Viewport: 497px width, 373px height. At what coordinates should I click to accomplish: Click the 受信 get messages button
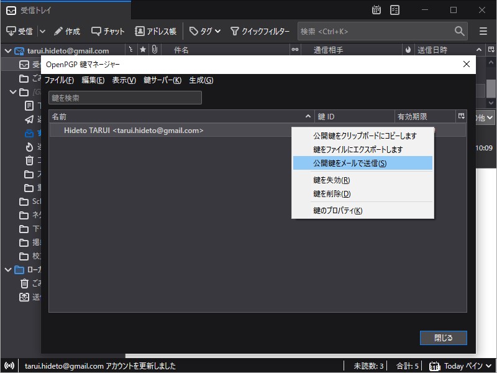(x=19, y=32)
